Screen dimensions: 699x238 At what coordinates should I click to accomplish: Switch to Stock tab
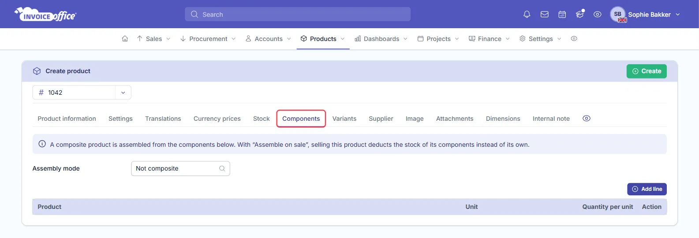261,119
